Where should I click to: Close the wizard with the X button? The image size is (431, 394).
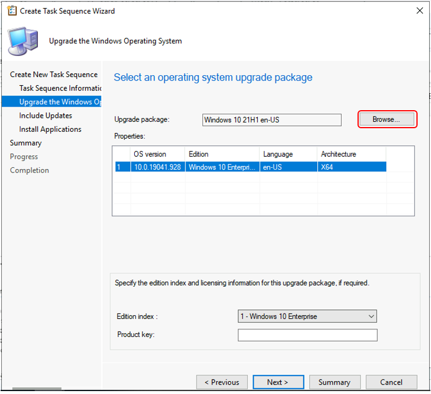419,10
